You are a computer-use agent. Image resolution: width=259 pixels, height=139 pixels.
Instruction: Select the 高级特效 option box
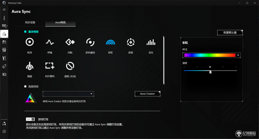coord(25,87)
